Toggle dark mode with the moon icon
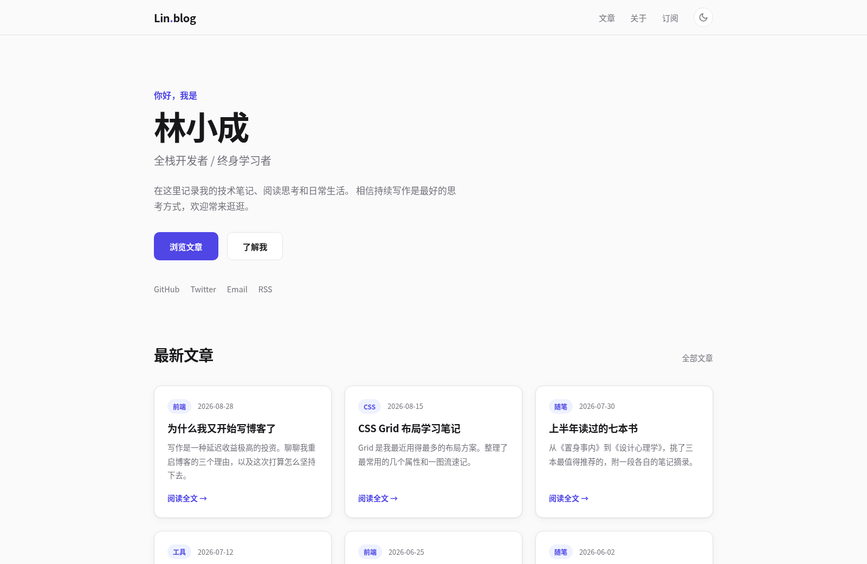The height and width of the screenshot is (564, 867). [703, 17]
